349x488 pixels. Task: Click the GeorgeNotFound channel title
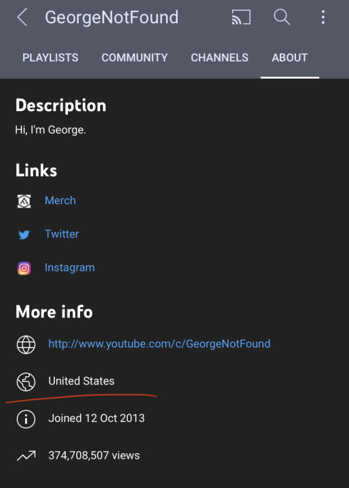pos(112,17)
